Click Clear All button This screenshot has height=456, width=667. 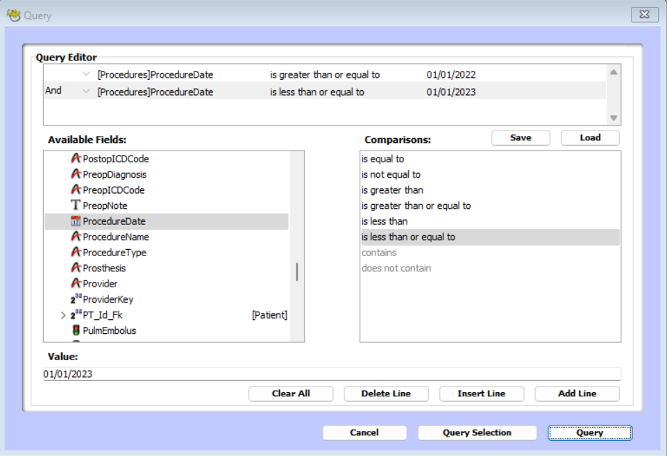291,394
